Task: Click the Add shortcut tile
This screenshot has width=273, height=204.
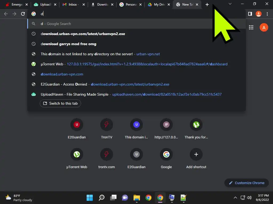Action: pyautogui.click(x=196, y=158)
